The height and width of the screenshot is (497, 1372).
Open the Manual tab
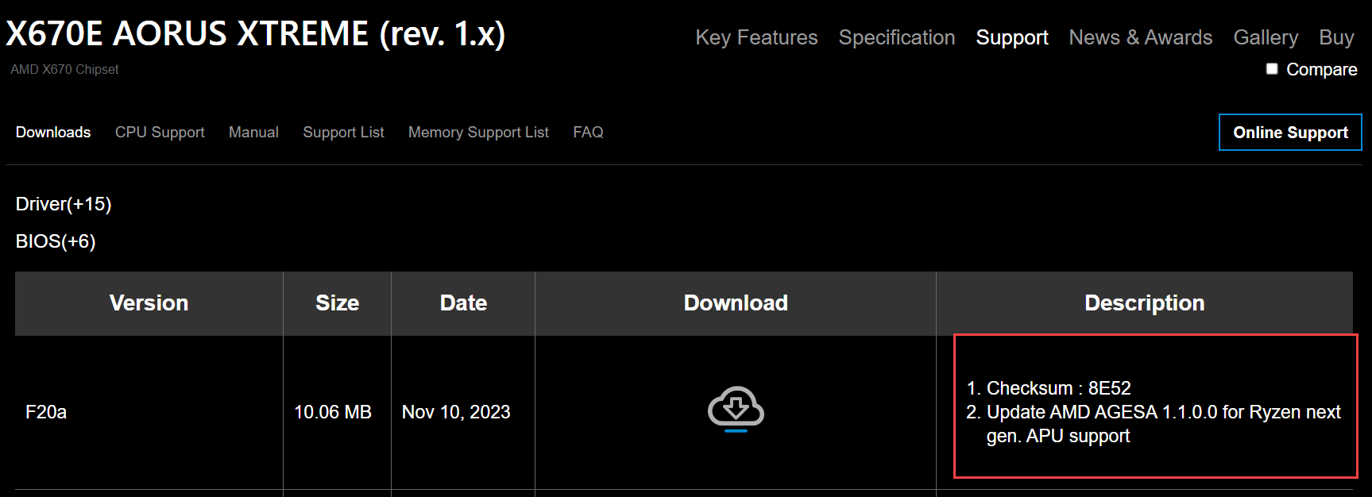253,133
